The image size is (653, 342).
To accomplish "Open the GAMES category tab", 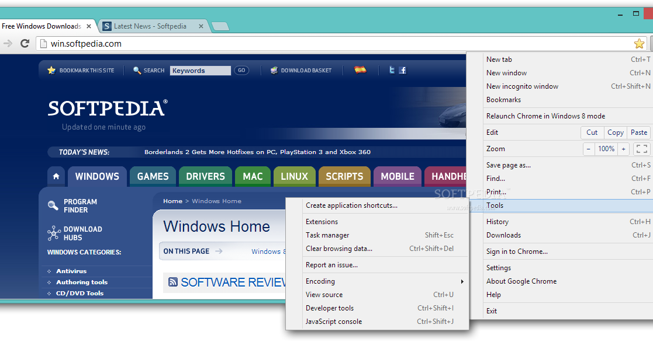I will (153, 176).
